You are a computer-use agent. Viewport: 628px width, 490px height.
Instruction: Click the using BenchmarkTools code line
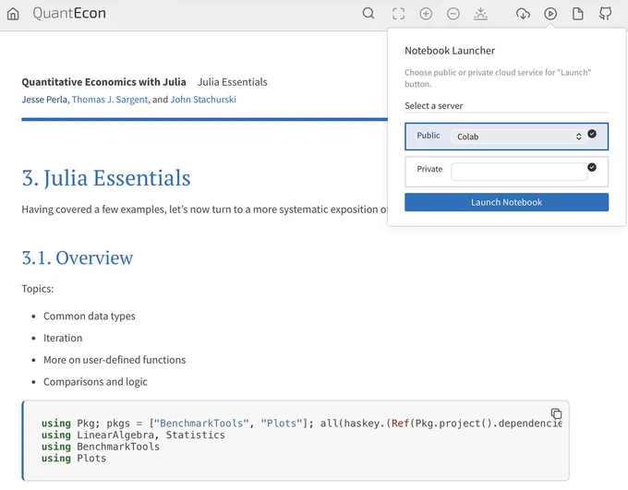[101, 447]
